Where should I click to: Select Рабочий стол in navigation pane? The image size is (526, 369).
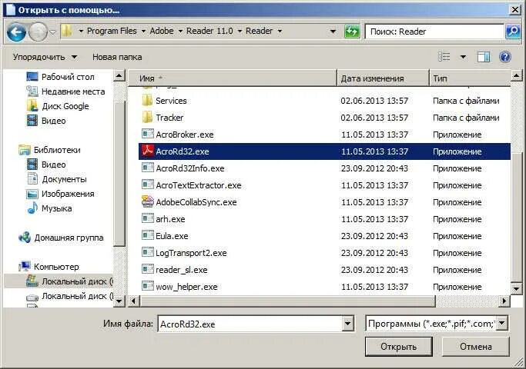68,77
